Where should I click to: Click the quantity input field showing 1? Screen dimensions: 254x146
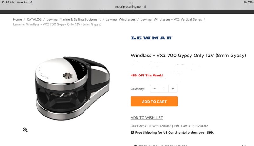point(164,89)
